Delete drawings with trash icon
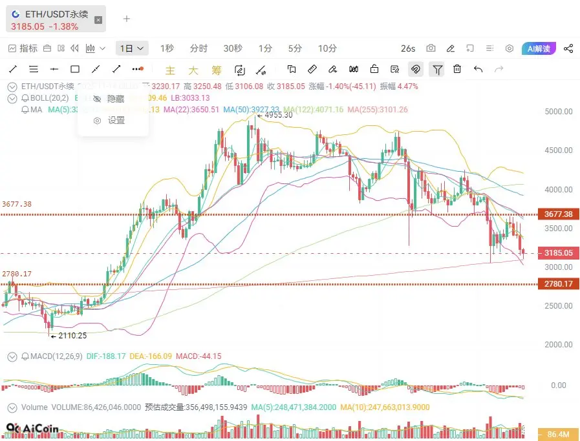This screenshot has height=441, width=580. (457, 69)
